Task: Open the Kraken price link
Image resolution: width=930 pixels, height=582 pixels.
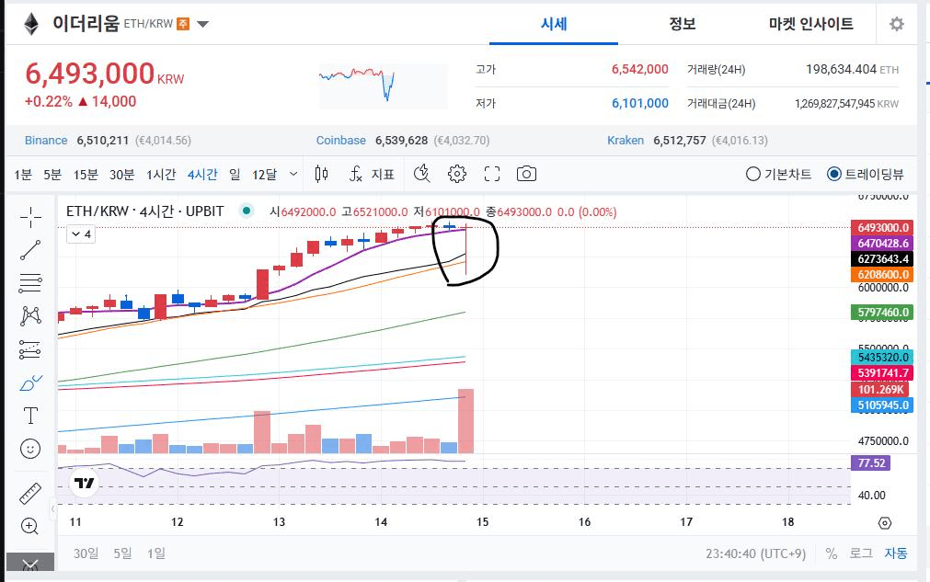Action: pos(626,141)
